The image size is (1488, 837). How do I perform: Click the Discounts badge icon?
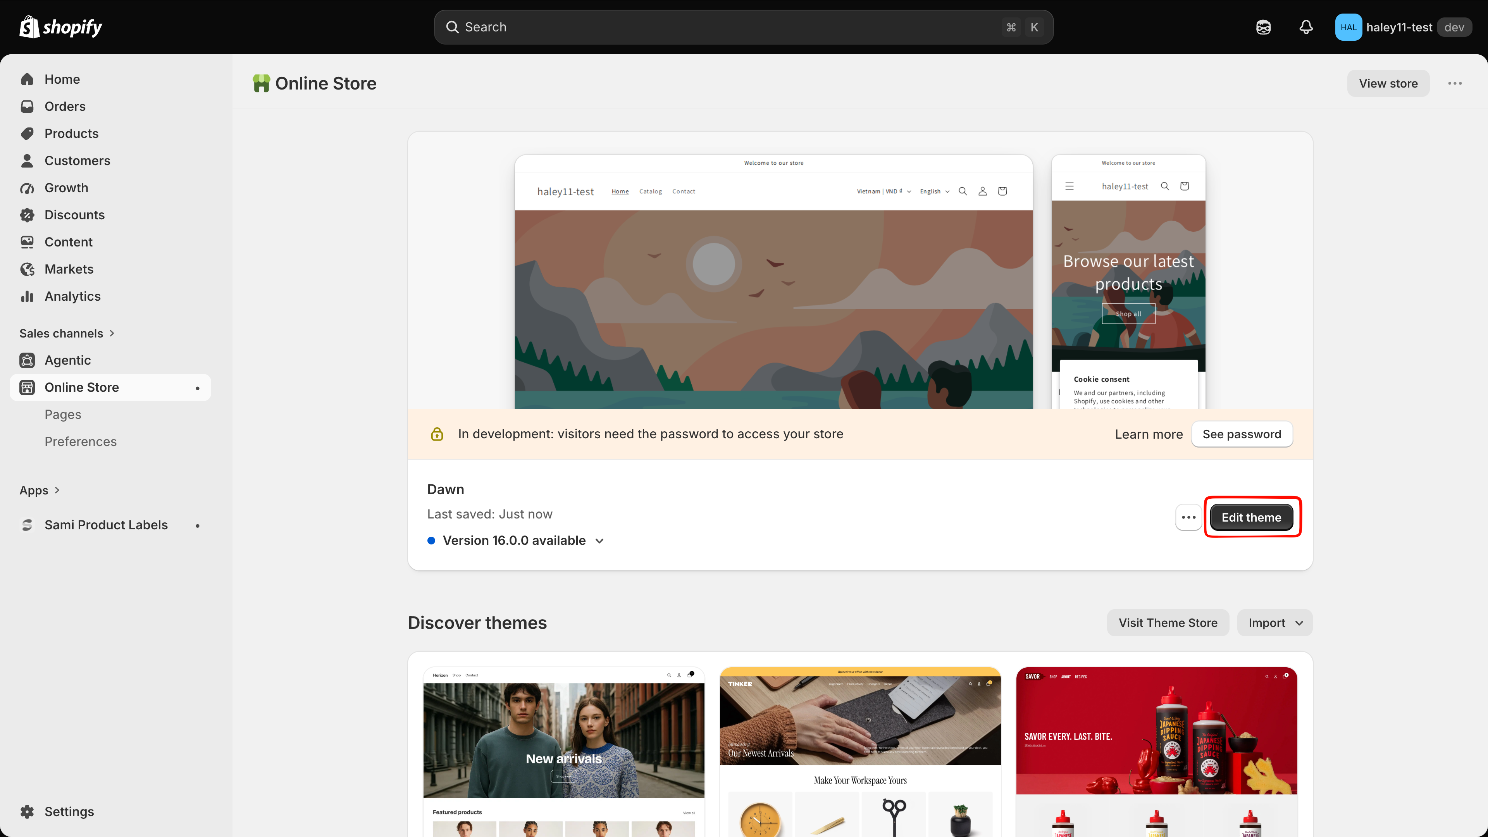pos(27,215)
